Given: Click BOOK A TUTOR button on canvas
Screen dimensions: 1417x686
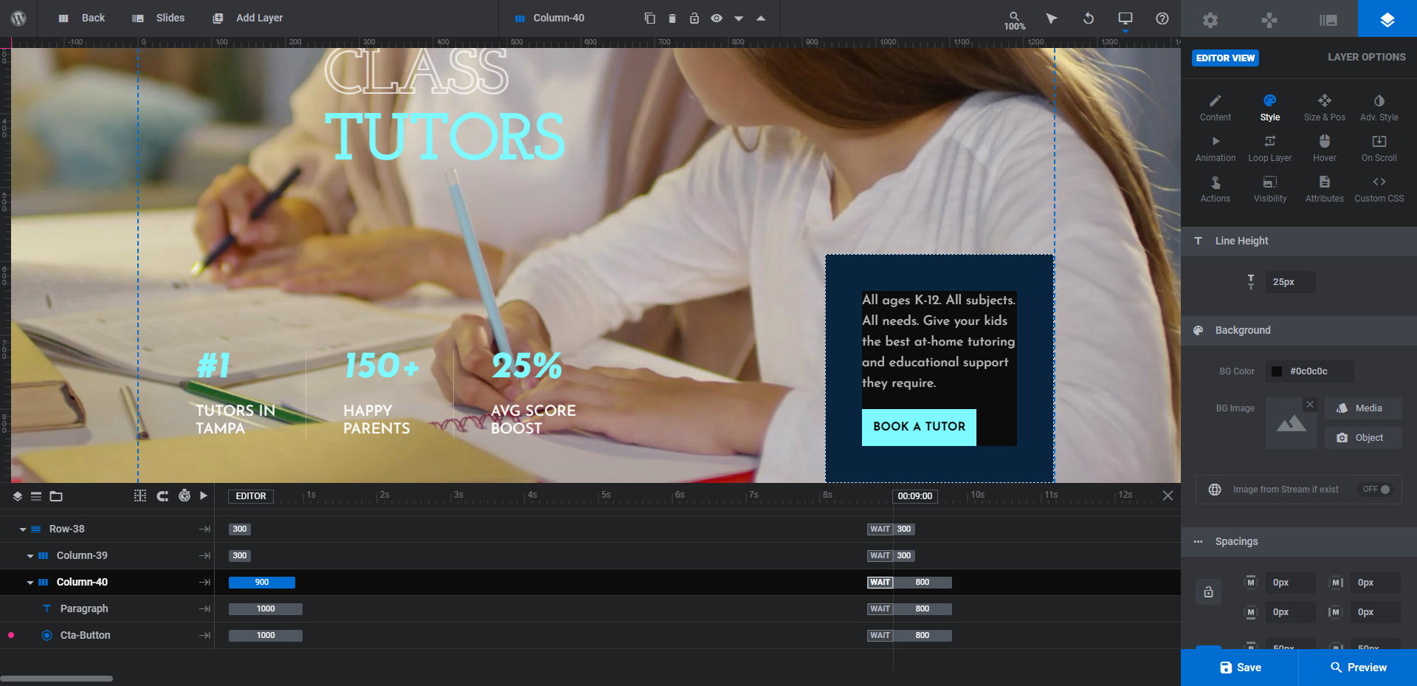Looking at the screenshot, I should coord(919,427).
